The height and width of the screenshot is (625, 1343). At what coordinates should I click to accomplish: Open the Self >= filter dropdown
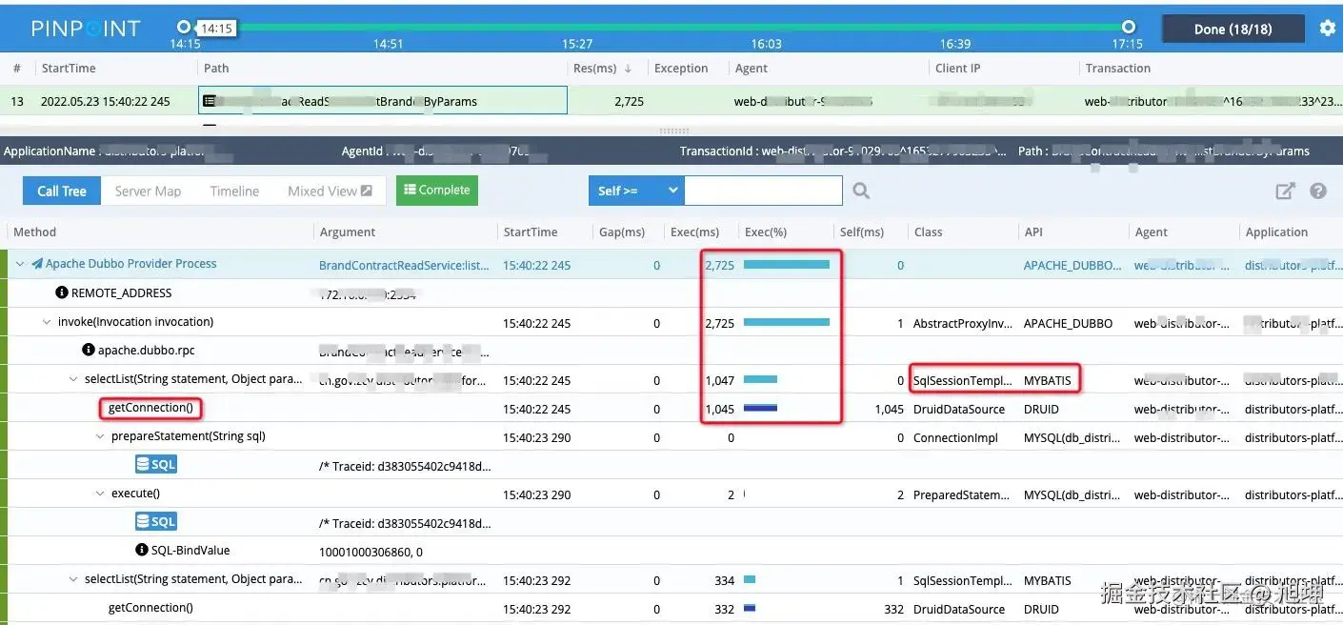click(636, 191)
